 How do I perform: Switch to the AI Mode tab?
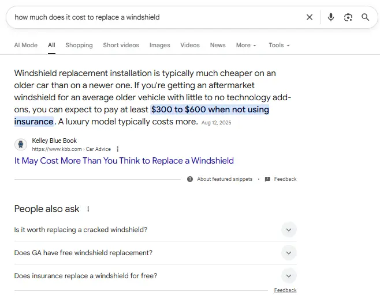coord(25,46)
